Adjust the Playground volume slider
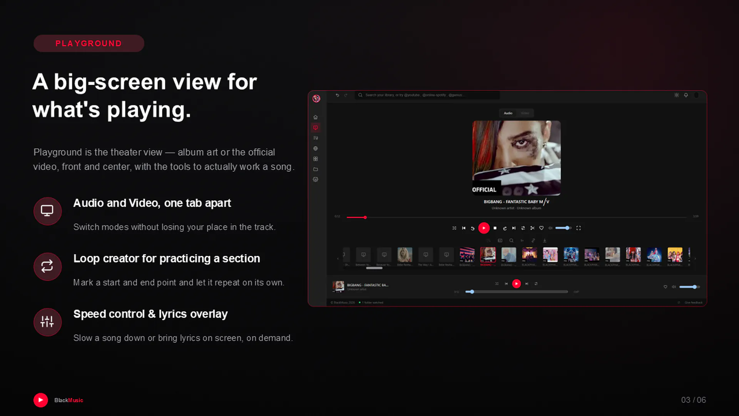The height and width of the screenshot is (416, 739). (563, 228)
